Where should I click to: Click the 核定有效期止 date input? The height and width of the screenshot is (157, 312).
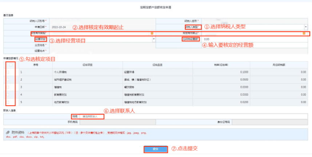[x=252, y=33]
